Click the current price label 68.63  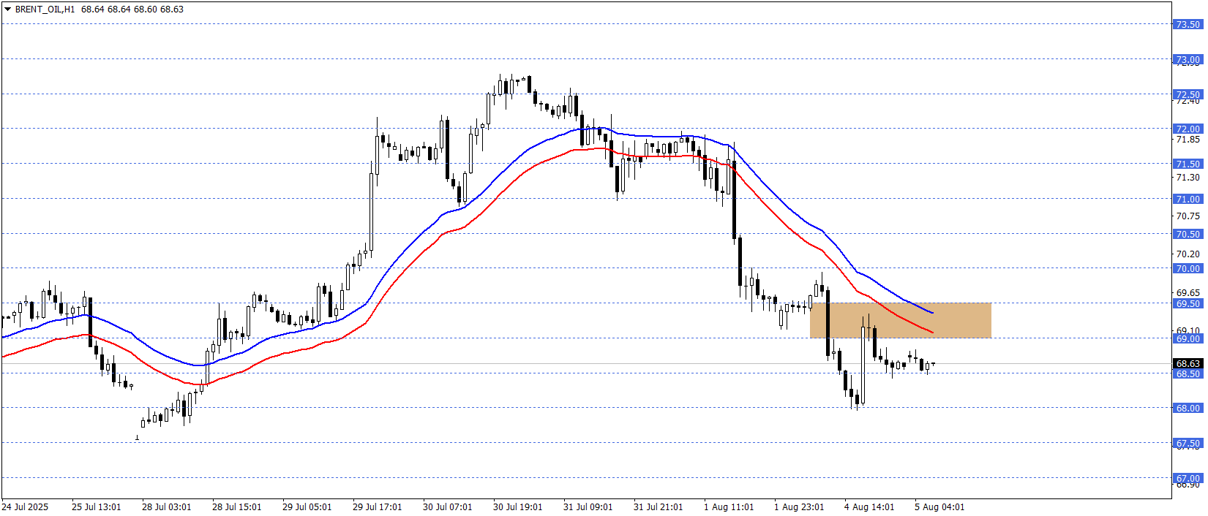pyautogui.click(x=1188, y=363)
